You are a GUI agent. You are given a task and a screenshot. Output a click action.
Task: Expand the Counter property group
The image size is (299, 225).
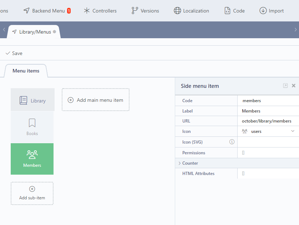237,163
